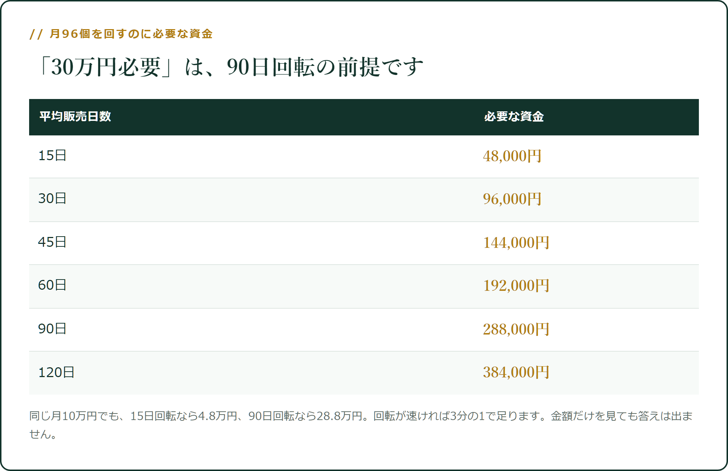Select the '96,000円' value

point(512,199)
